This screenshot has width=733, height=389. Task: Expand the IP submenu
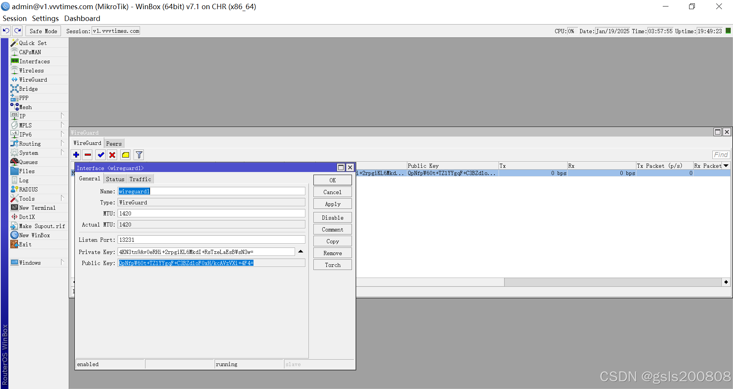[62, 116]
